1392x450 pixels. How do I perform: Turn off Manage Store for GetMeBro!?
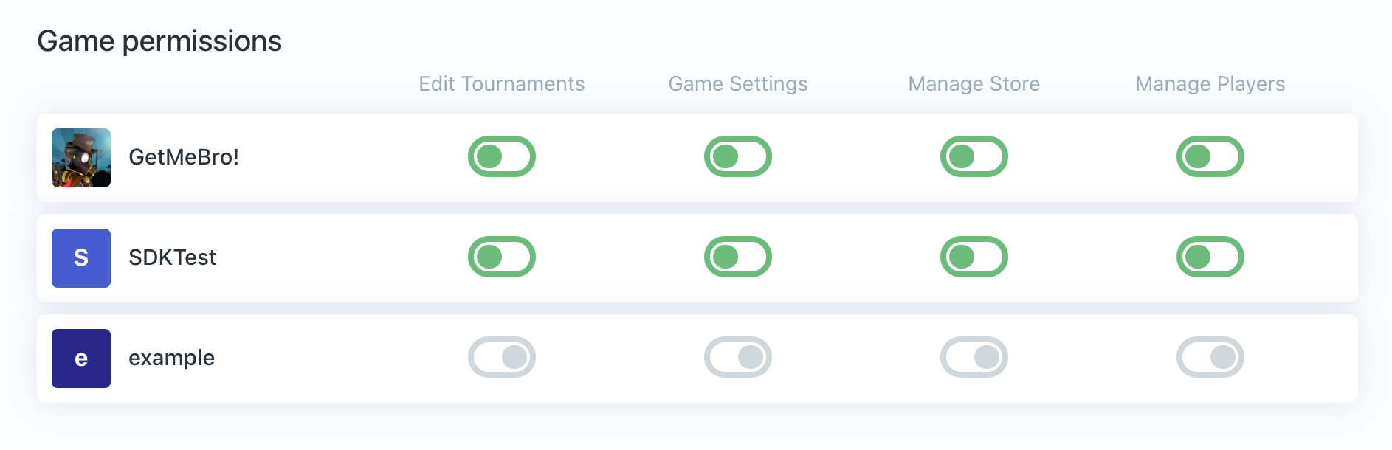coord(974,156)
